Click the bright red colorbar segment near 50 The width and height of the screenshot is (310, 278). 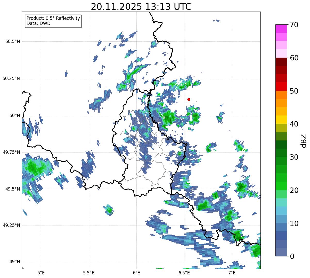(281, 86)
